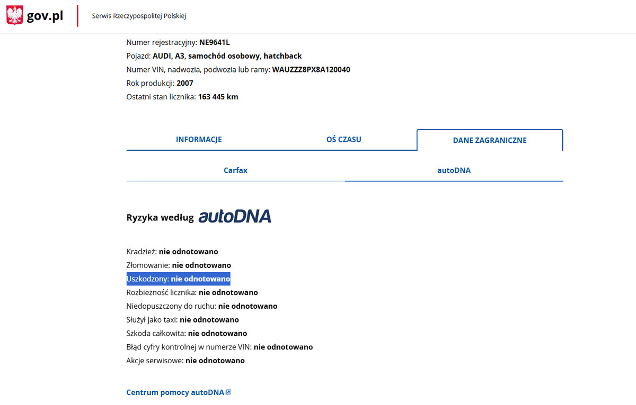The image size is (636, 405).
Task: Click the odometer reading 163 445 km
Action: (x=218, y=97)
